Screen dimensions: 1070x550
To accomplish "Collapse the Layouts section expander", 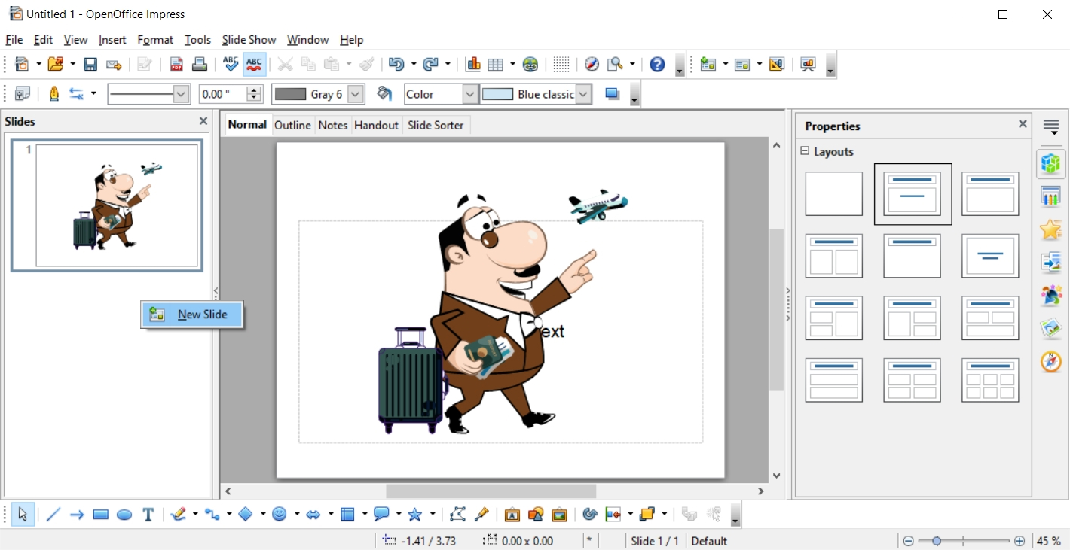I will coord(805,151).
